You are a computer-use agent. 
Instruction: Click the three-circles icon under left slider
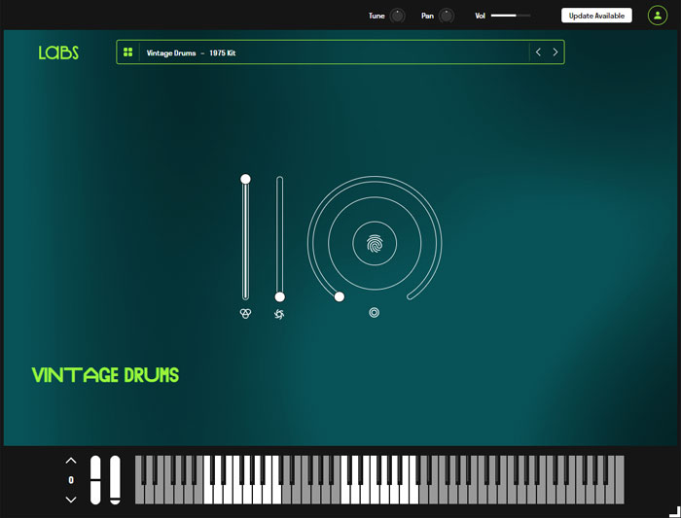245,313
